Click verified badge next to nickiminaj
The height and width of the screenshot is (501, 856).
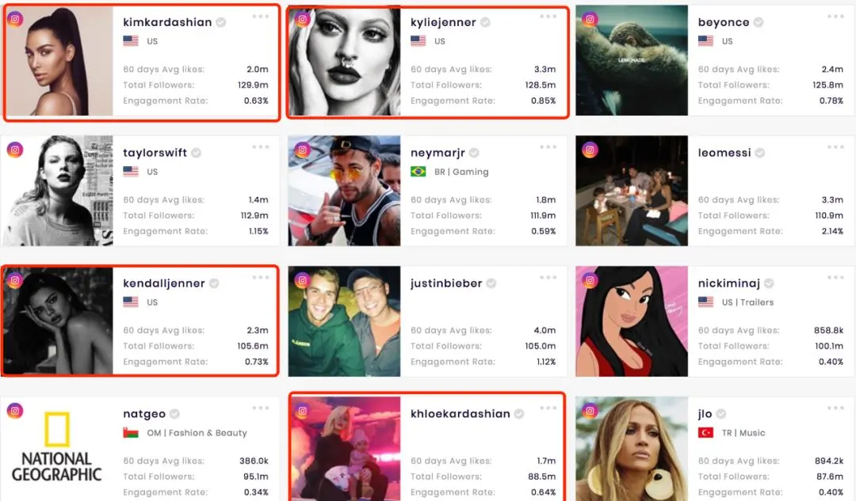769,283
